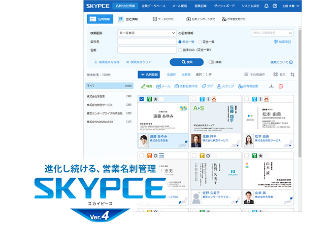Click 編集 pencil tool
The image size is (330, 228).
point(147,86)
